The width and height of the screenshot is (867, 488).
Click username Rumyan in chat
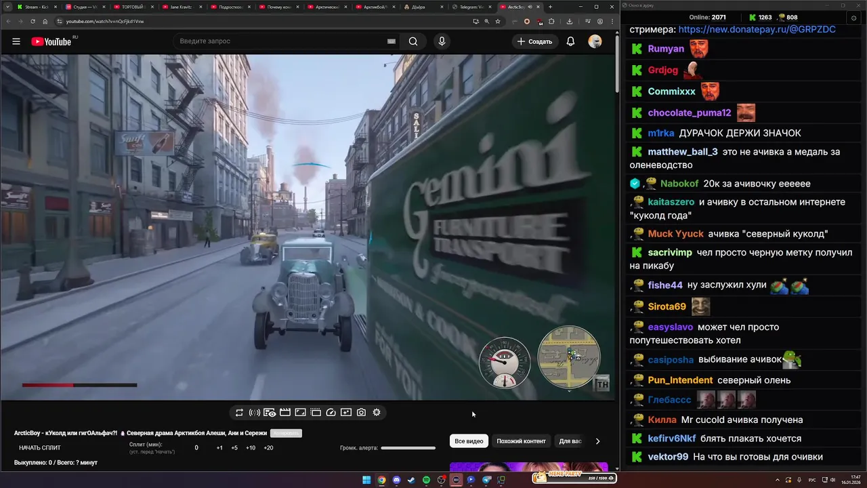[x=666, y=49]
